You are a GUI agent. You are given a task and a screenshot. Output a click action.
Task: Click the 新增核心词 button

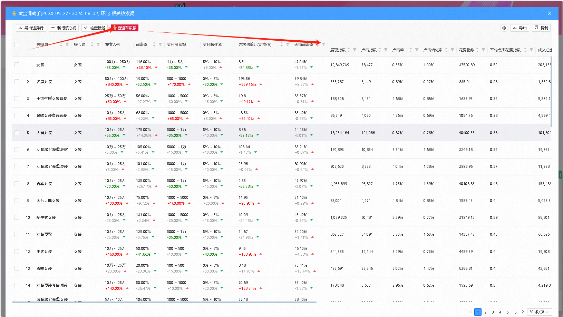[x=64, y=28]
